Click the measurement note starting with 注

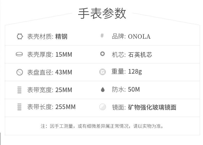(102, 126)
